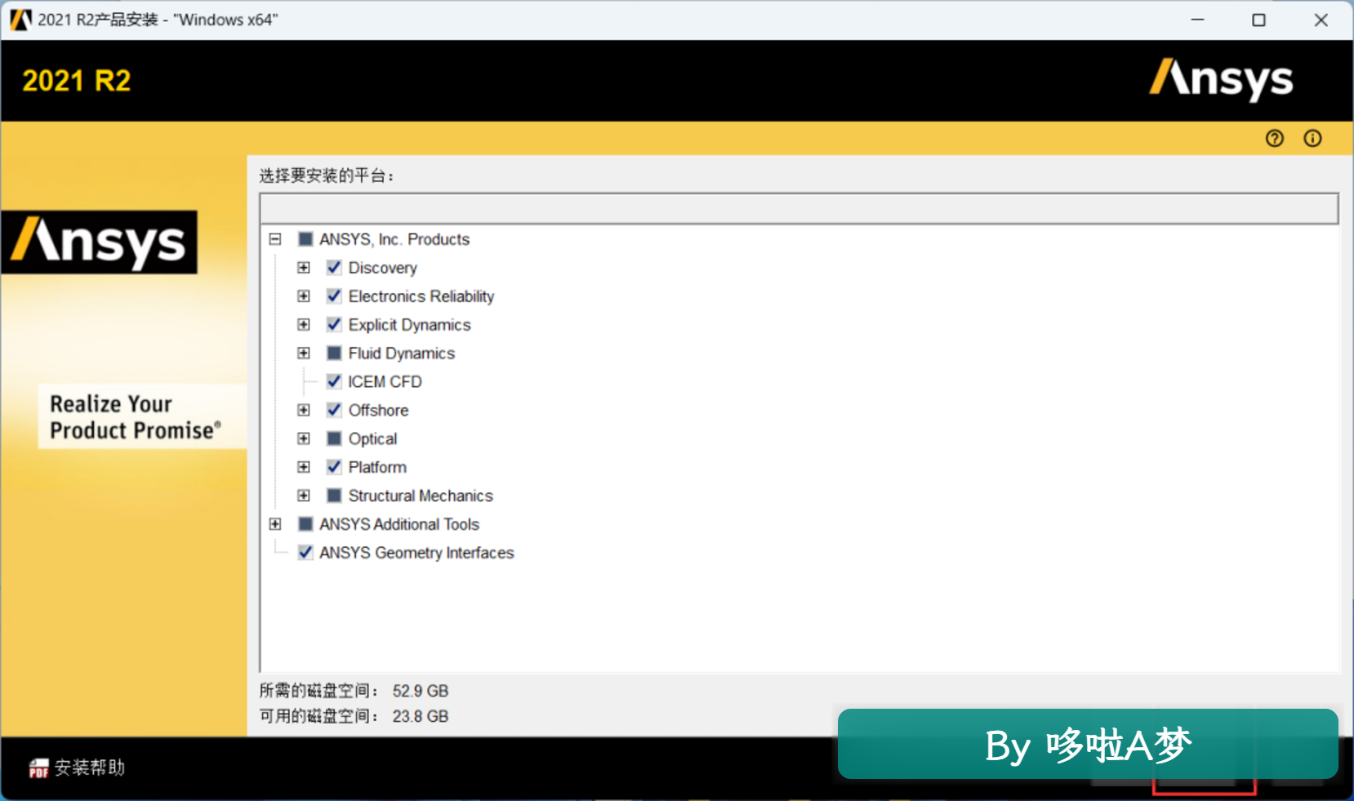
Task: Click the "选择要安装的平台:" heading text
Action: 327,176
